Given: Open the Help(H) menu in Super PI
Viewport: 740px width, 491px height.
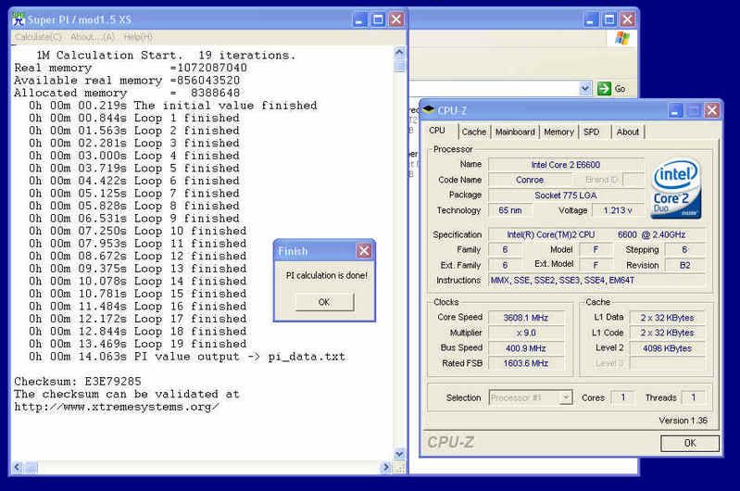Looking at the screenshot, I should [x=138, y=37].
